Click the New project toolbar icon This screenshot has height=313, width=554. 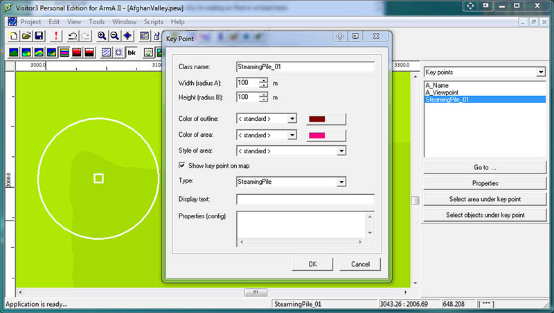(12, 35)
